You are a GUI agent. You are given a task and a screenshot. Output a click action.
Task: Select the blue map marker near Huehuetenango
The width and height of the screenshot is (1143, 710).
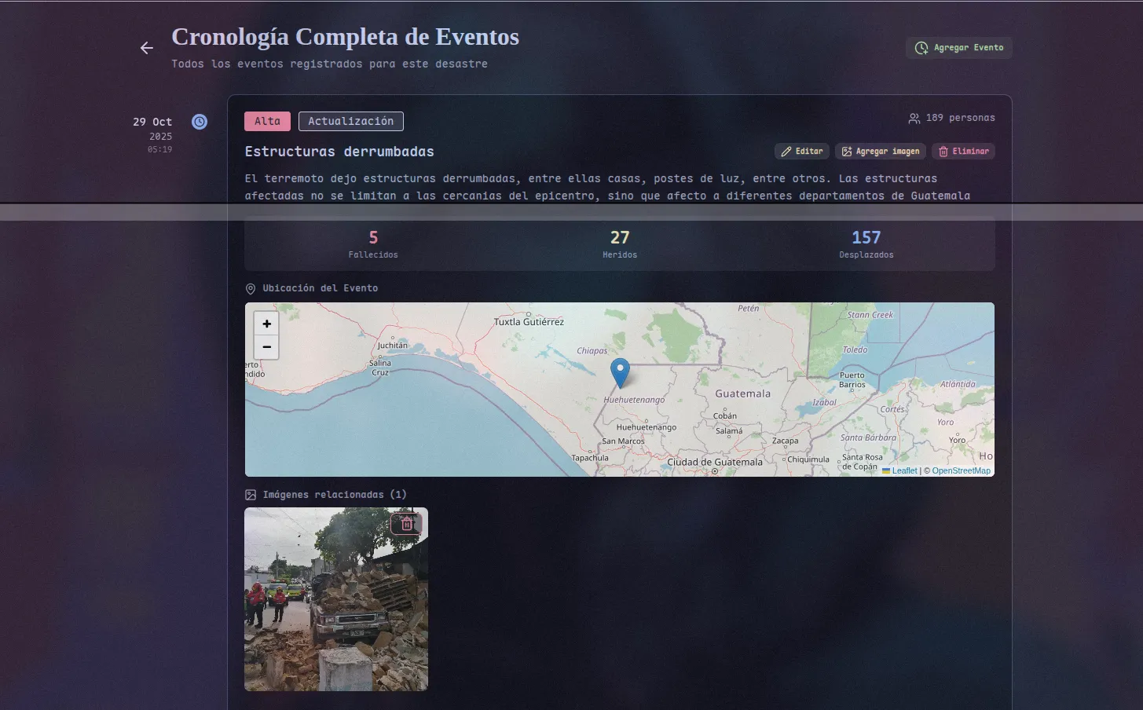tap(620, 372)
